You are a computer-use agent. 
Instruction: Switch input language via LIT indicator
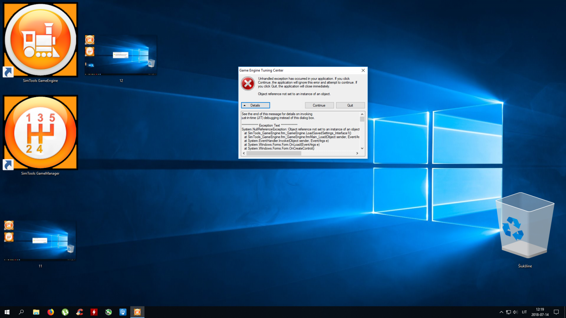(x=524, y=312)
